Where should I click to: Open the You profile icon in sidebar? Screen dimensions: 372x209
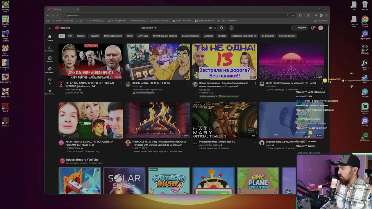pos(50,80)
